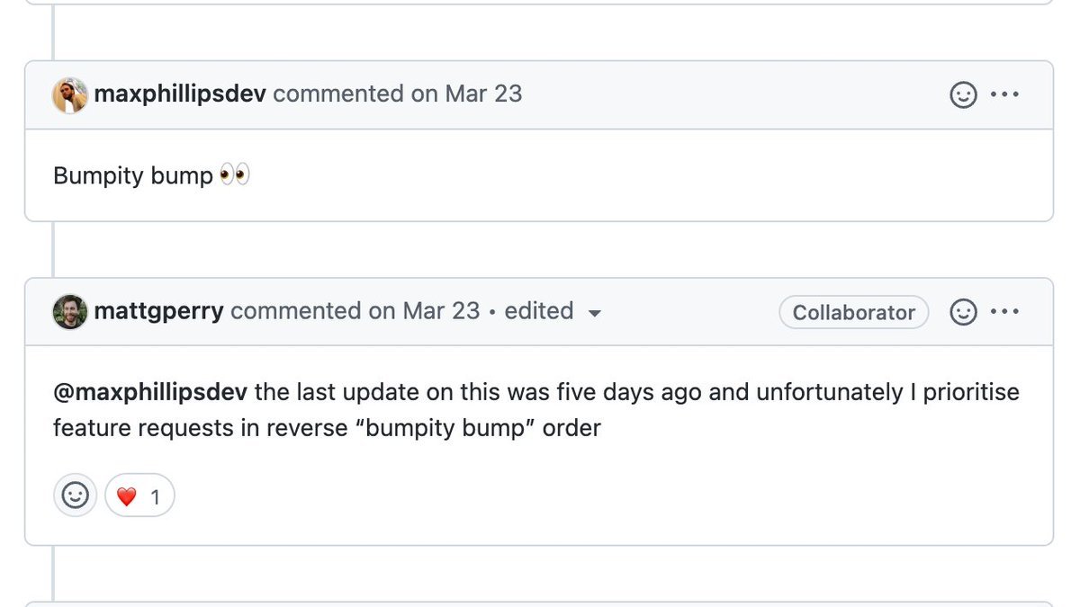
Task: Open the options menu on maxphillipsdev's comment
Action: [x=1004, y=94]
